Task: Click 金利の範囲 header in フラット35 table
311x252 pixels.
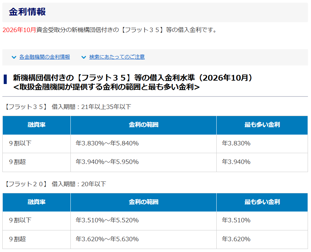Action: (144, 125)
